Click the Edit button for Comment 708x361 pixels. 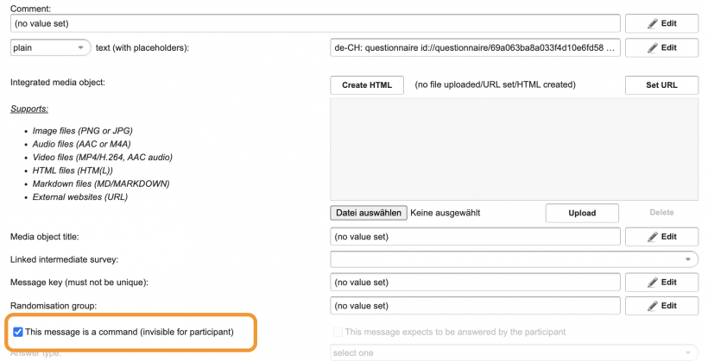[x=661, y=23]
